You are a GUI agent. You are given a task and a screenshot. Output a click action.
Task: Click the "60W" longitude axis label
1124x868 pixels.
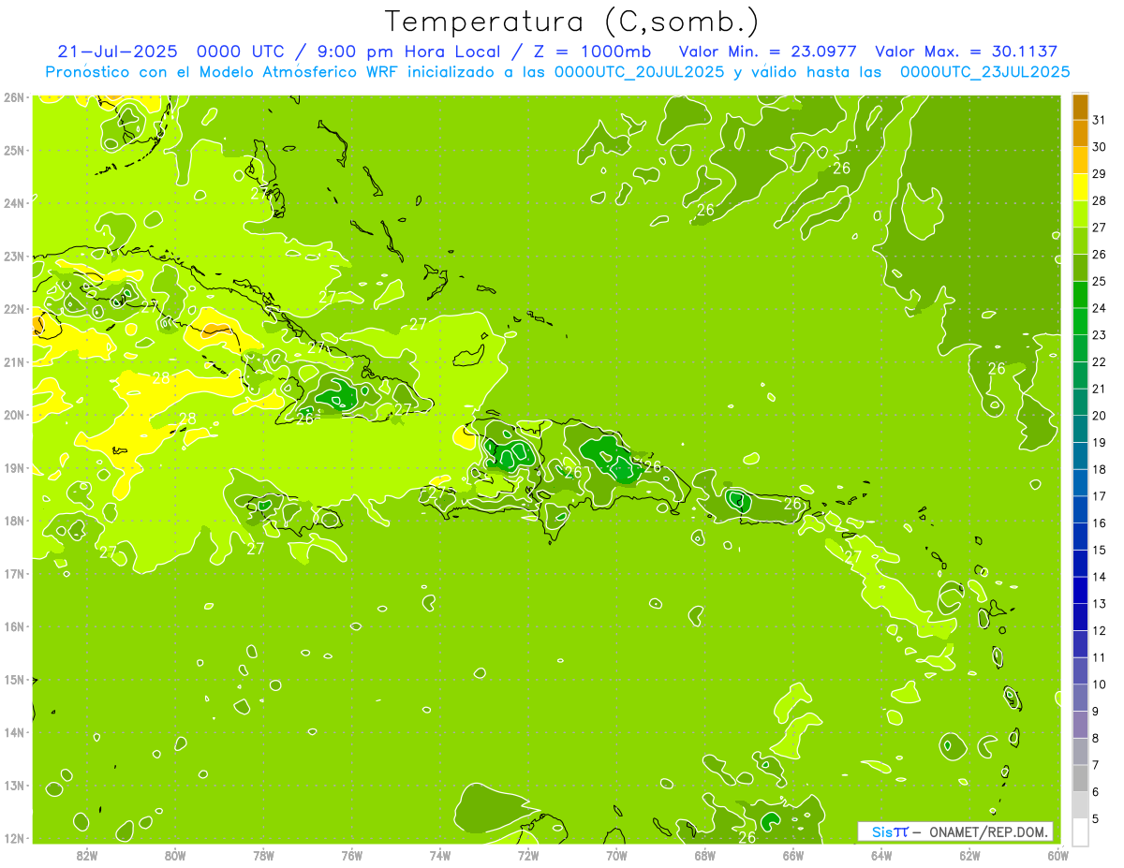coord(1057,854)
